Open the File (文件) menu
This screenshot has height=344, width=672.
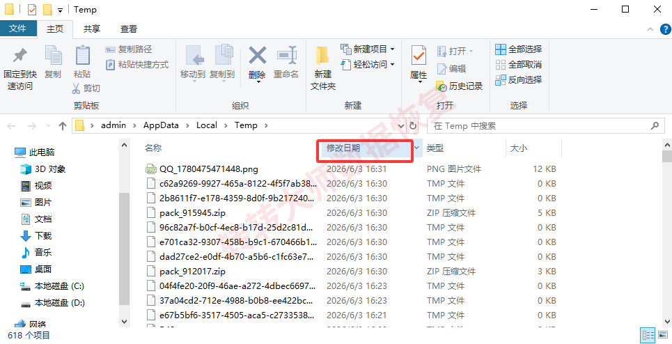[x=17, y=29]
